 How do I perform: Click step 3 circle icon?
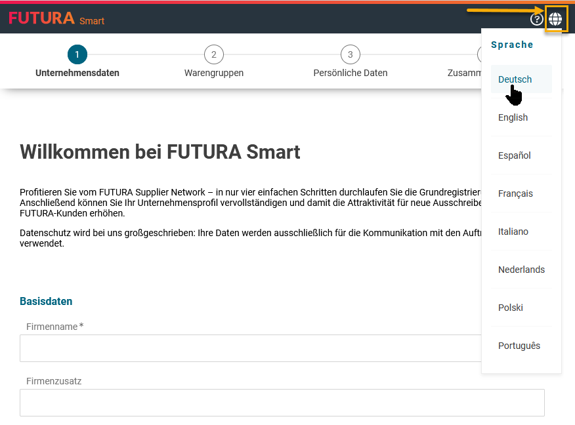pos(351,54)
